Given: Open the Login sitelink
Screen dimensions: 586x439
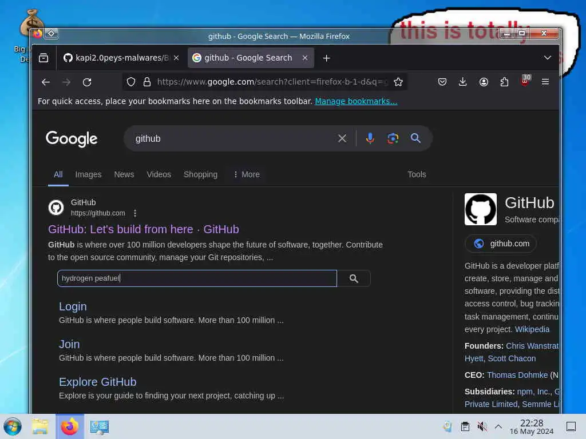Looking at the screenshot, I should [x=73, y=306].
